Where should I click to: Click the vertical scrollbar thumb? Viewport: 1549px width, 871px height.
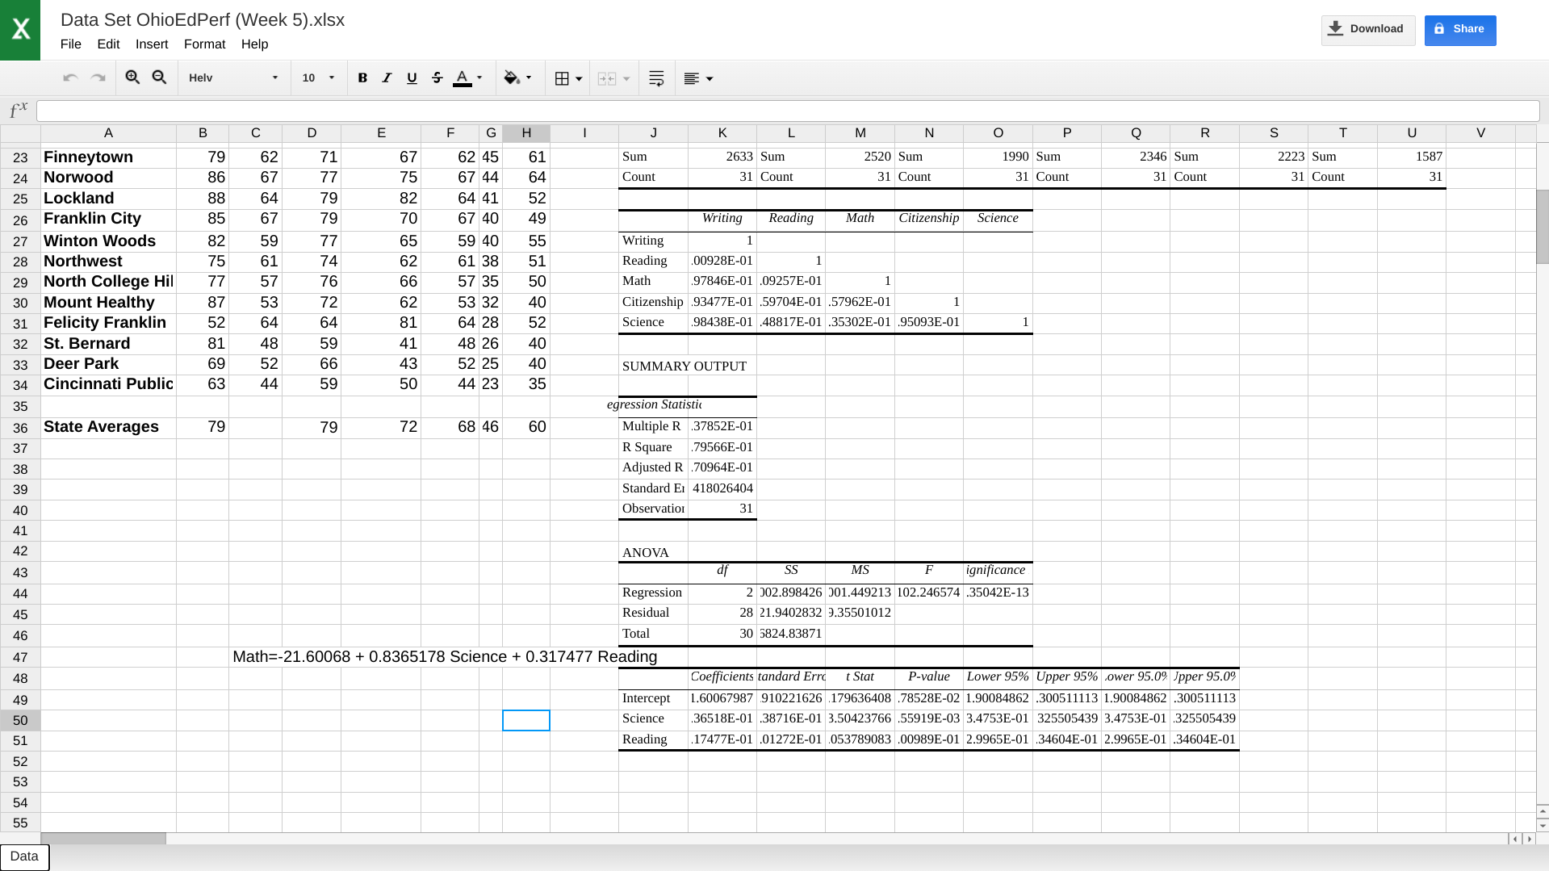pyautogui.click(x=1543, y=227)
